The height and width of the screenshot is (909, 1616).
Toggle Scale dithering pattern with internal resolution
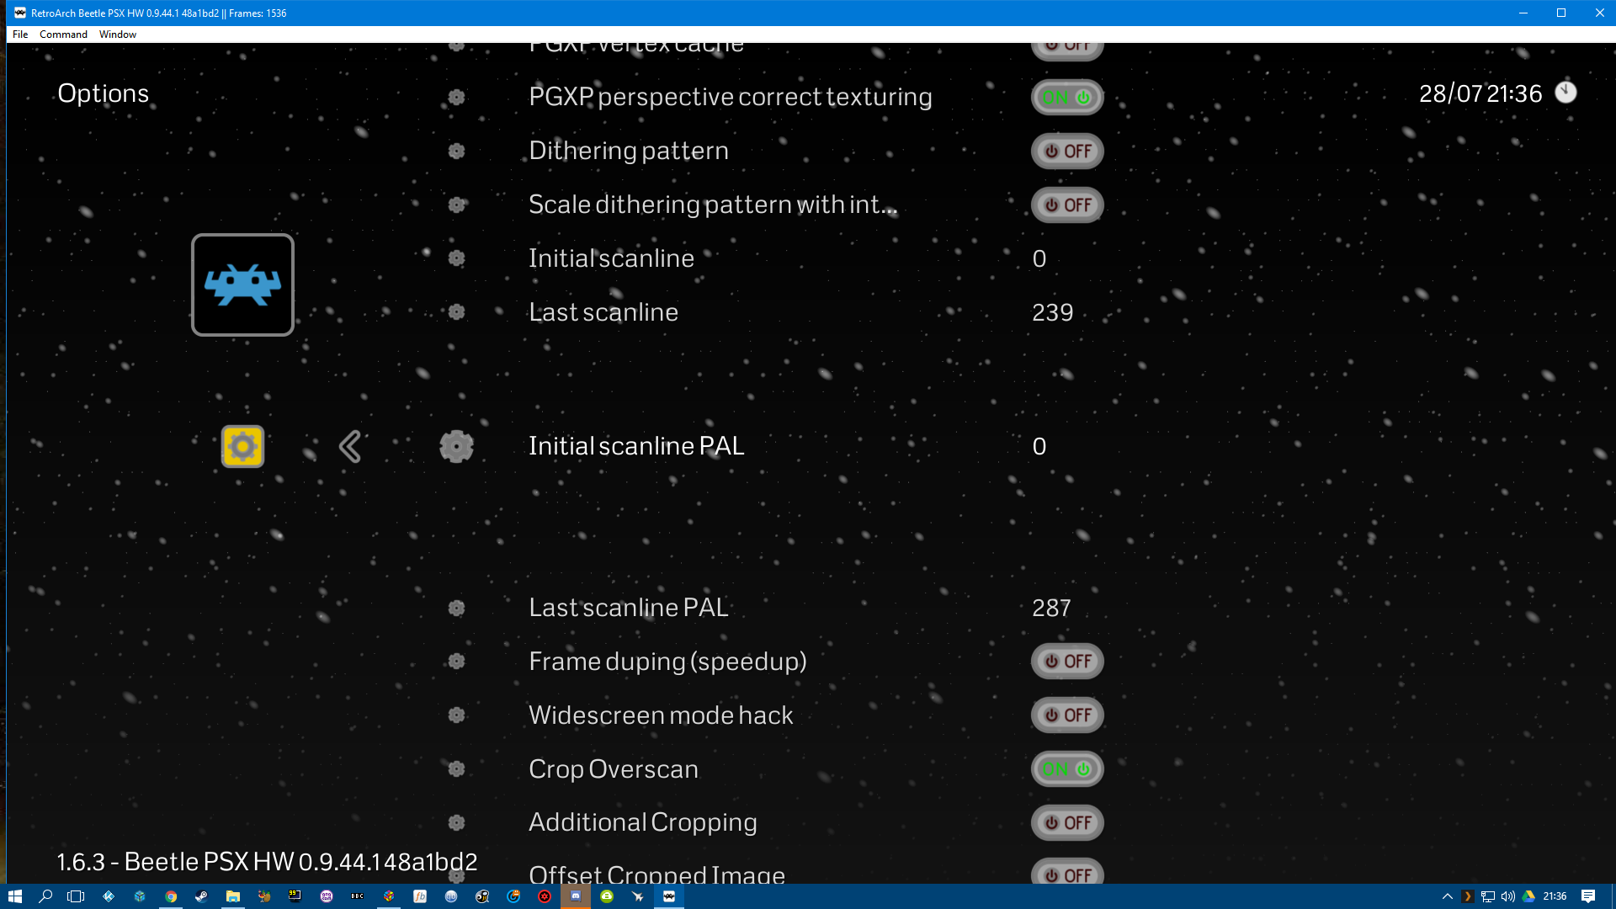click(x=1067, y=205)
